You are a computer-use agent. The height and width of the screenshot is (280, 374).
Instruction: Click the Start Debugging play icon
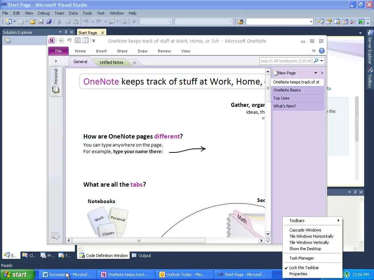tap(134, 22)
